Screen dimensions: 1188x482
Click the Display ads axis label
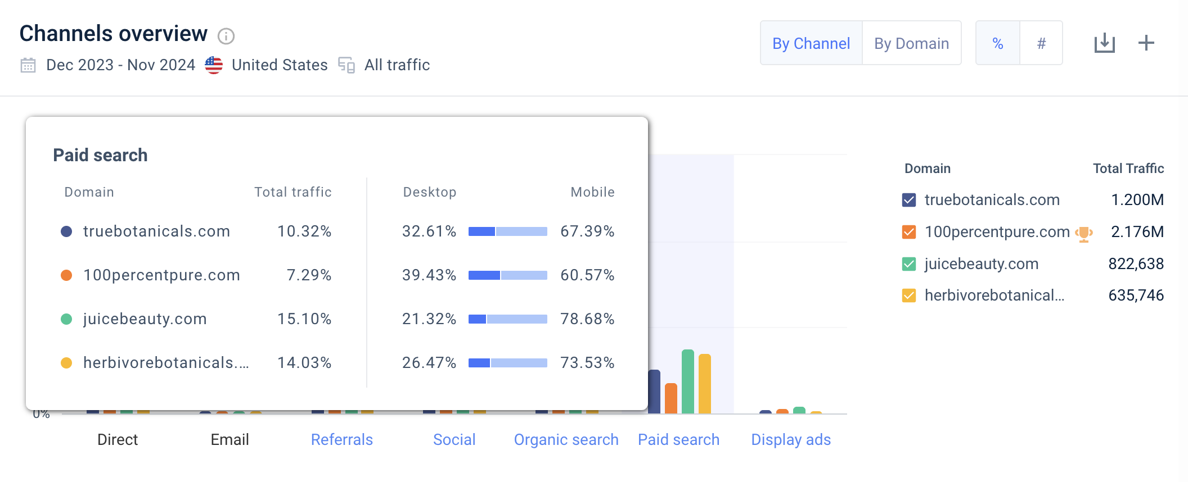(790, 439)
